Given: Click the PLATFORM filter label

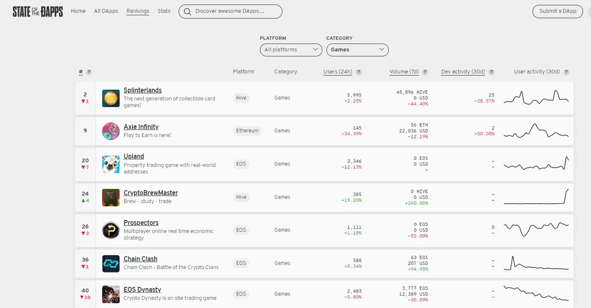Looking at the screenshot, I should 273,38.
